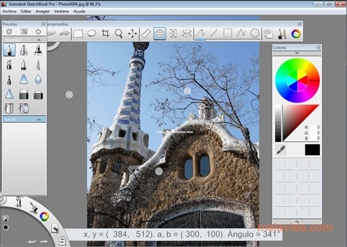Viewport: 347px width, 247px height.
Task: Click the G value field in Colores
Action: (315, 133)
